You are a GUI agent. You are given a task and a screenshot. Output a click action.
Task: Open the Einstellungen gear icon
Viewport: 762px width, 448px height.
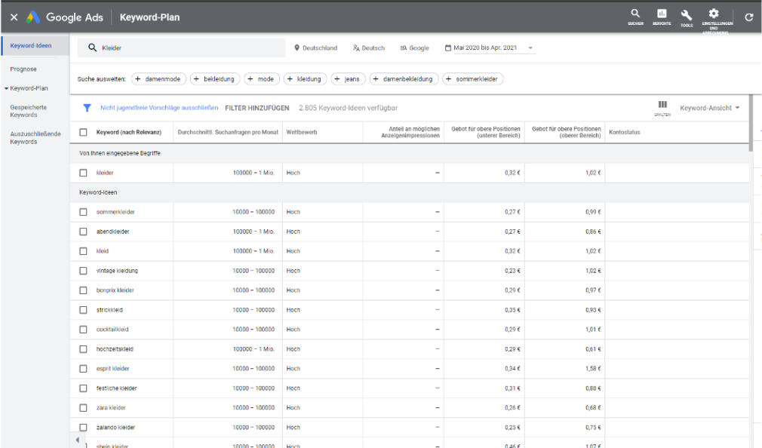(714, 14)
